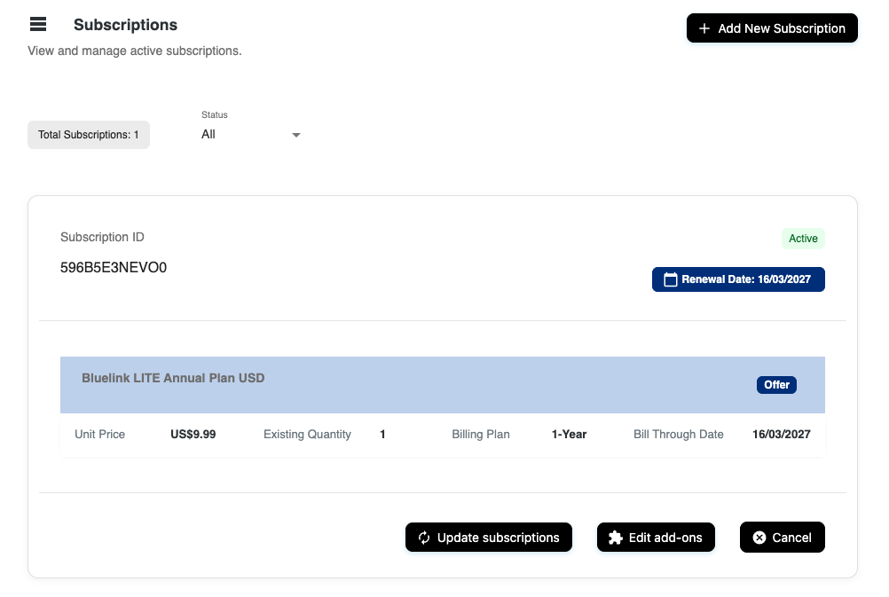Click the X circle icon in Cancel
Image resolution: width=889 pixels, height=597 pixels.
coord(759,538)
